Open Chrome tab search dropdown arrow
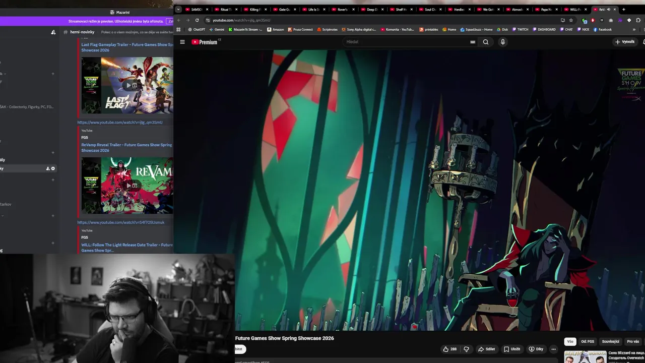Image resolution: width=645 pixels, height=363 pixels. click(178, 9)
